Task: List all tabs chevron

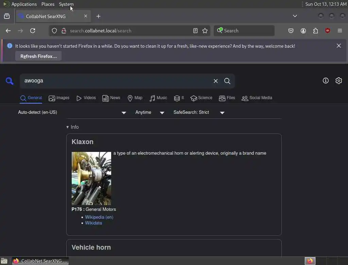Action: point(295,16)
